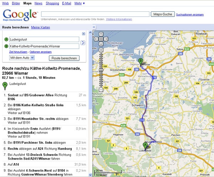The height and width of the screenshot is (177, 214).
Task: Select step 8 'Auf A14'
Action: (44, 165)
